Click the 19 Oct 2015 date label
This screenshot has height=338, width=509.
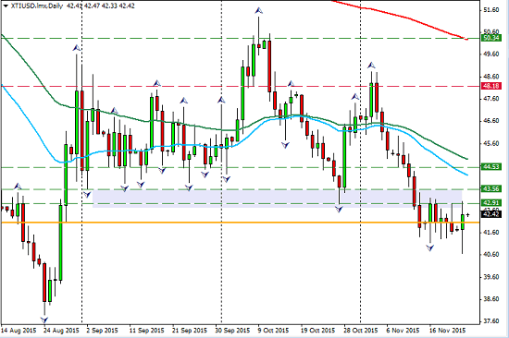click(x=317, y=331)
